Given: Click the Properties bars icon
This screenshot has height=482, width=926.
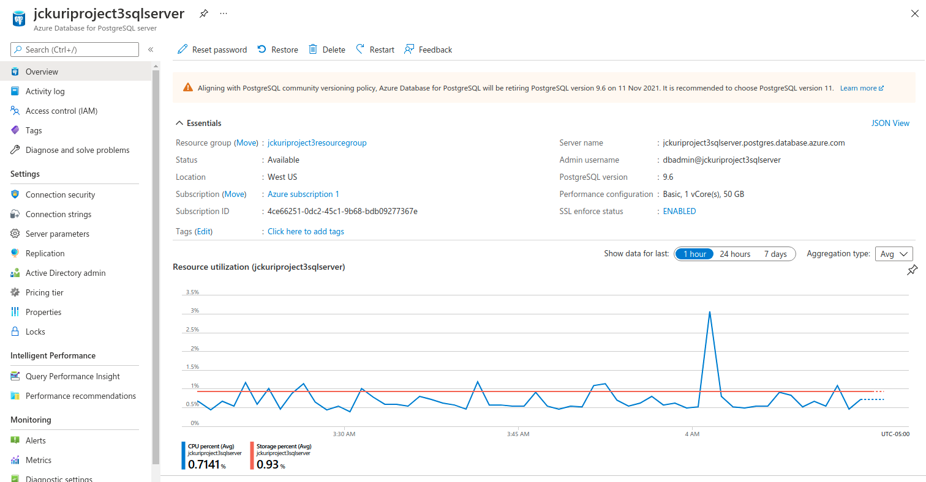Looking at the screenshot, I should point(15,312).
